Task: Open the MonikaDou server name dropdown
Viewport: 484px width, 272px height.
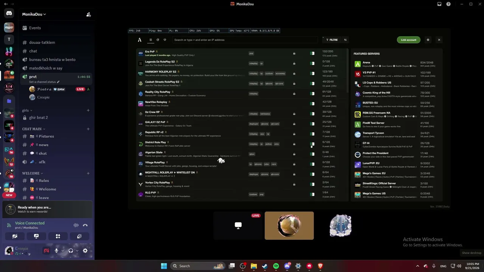Action: (x=34, y=14)
